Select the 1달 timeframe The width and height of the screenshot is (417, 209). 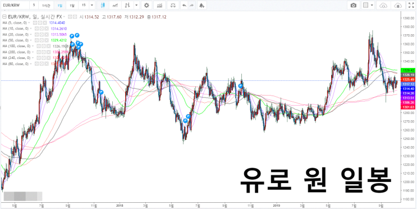pos(72,5)
